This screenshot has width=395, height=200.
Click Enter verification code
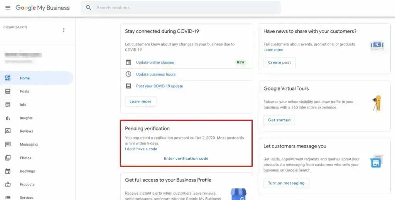(x=186, y=158)
